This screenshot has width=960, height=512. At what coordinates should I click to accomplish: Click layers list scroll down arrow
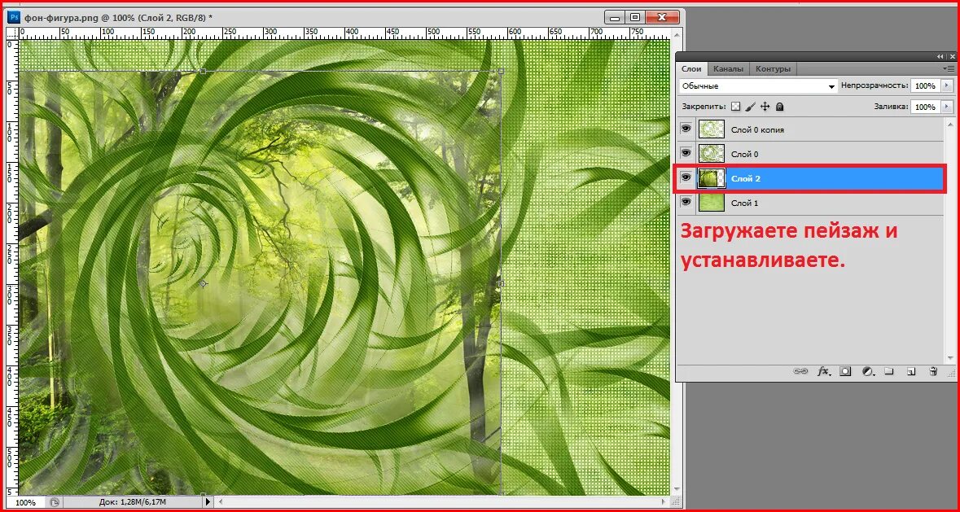950,358
